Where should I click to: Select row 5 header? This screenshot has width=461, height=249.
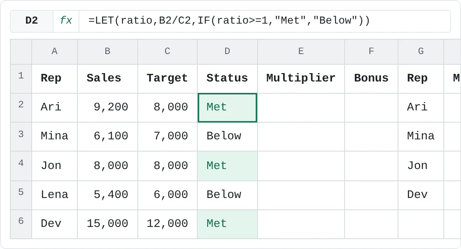(x=21, y=195)
